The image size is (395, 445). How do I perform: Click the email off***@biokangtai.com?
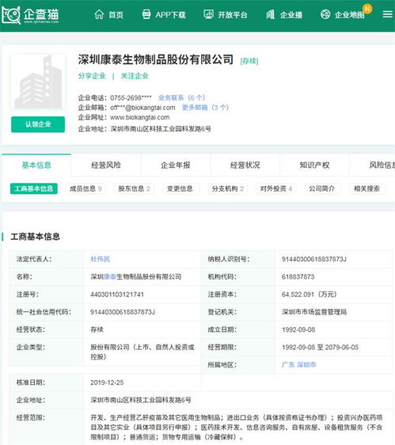[142, 108]
